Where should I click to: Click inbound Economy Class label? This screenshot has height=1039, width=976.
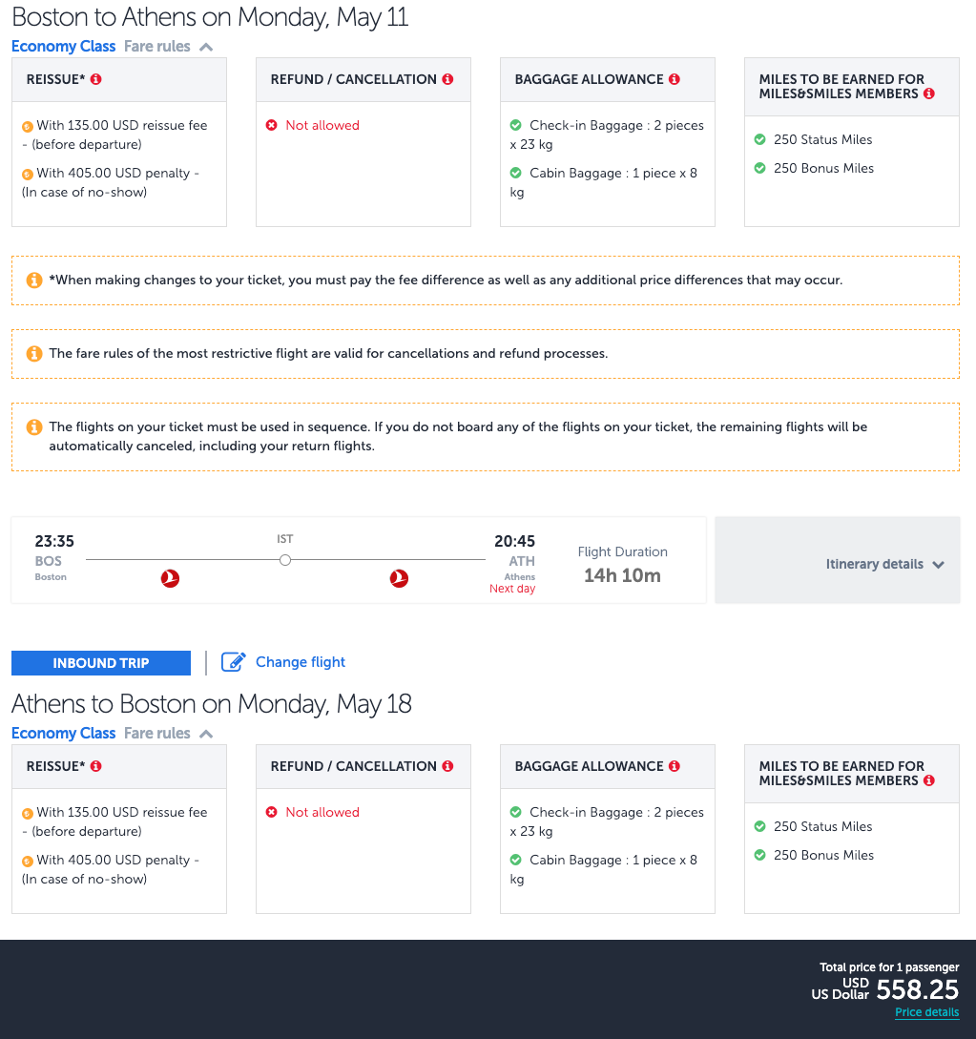[x=63, y=734]
